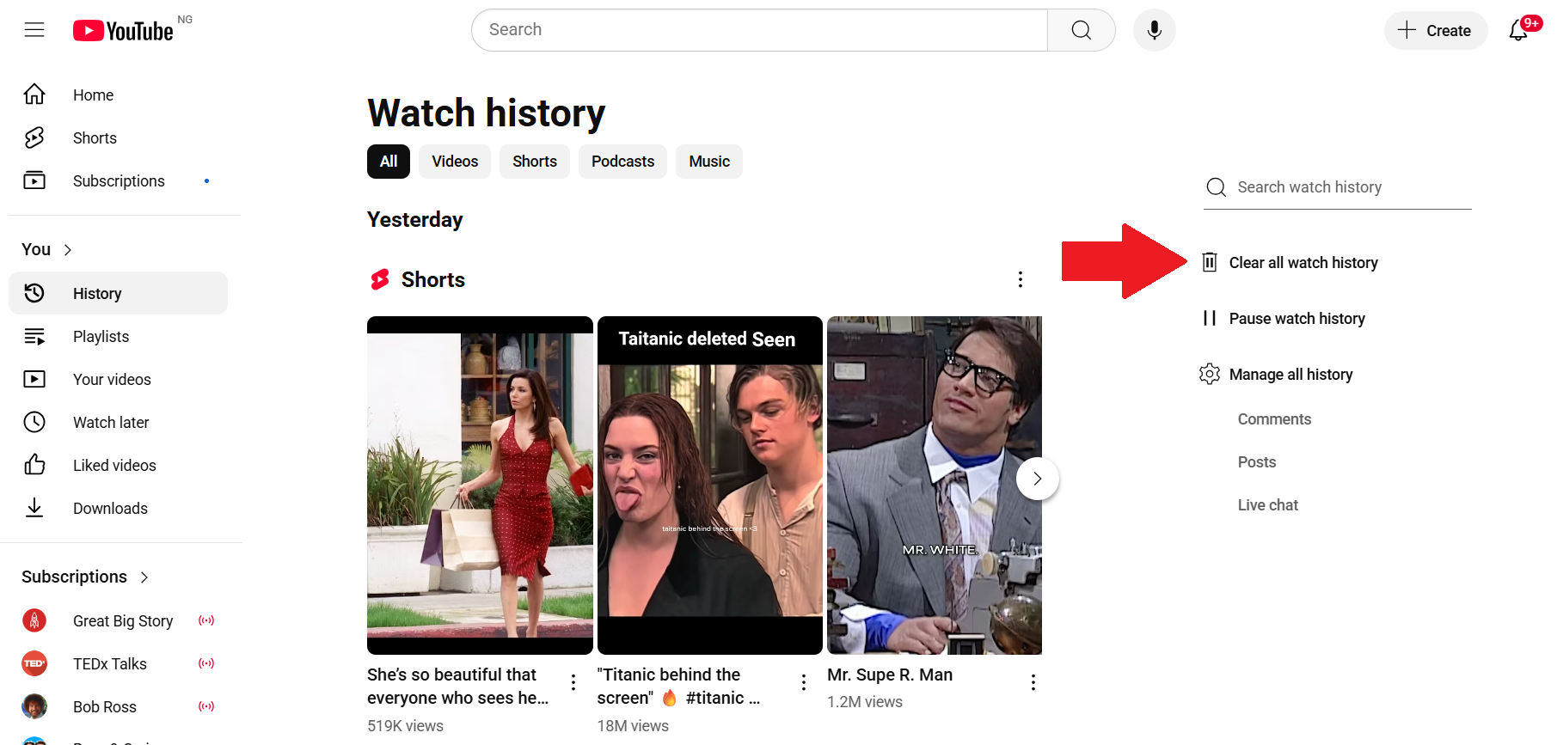
Task: Click the Bob Ross channel avatar
Action: (34, 706)
